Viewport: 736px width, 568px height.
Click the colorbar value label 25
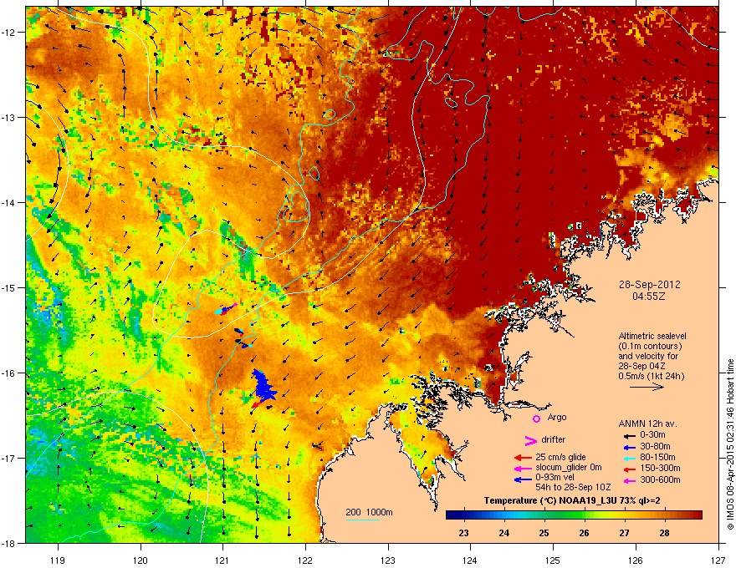pyautogui.click(x=544, y=533)
